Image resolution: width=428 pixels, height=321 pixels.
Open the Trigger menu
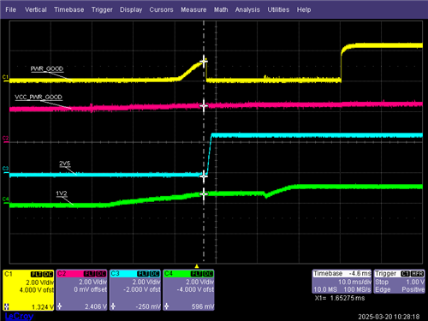(102, 9)
